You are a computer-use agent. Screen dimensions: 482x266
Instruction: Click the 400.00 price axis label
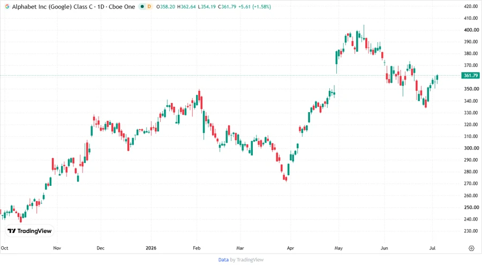click(x=471, y=30)
